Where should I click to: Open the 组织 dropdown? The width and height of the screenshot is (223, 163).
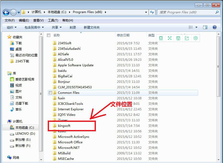pyautogui.click(x=12, y=27)
